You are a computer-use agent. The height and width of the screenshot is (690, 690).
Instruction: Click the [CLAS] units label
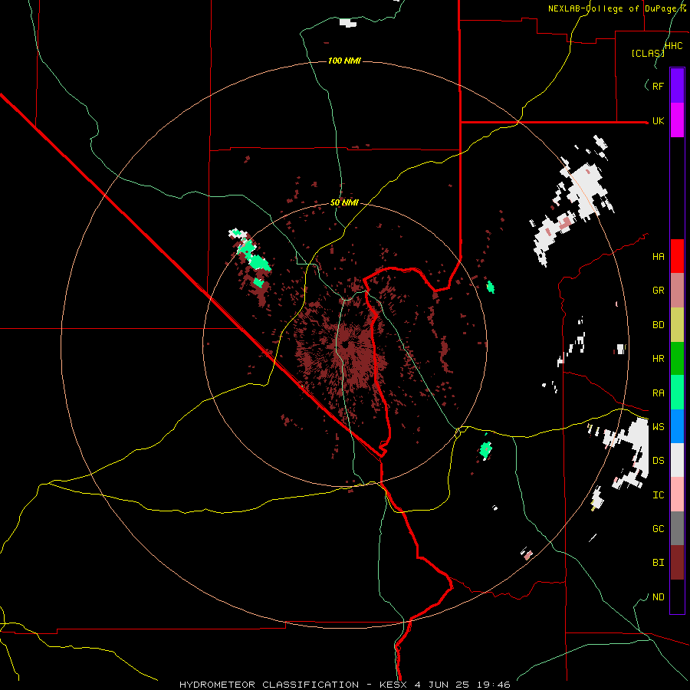tap(648, 53)
